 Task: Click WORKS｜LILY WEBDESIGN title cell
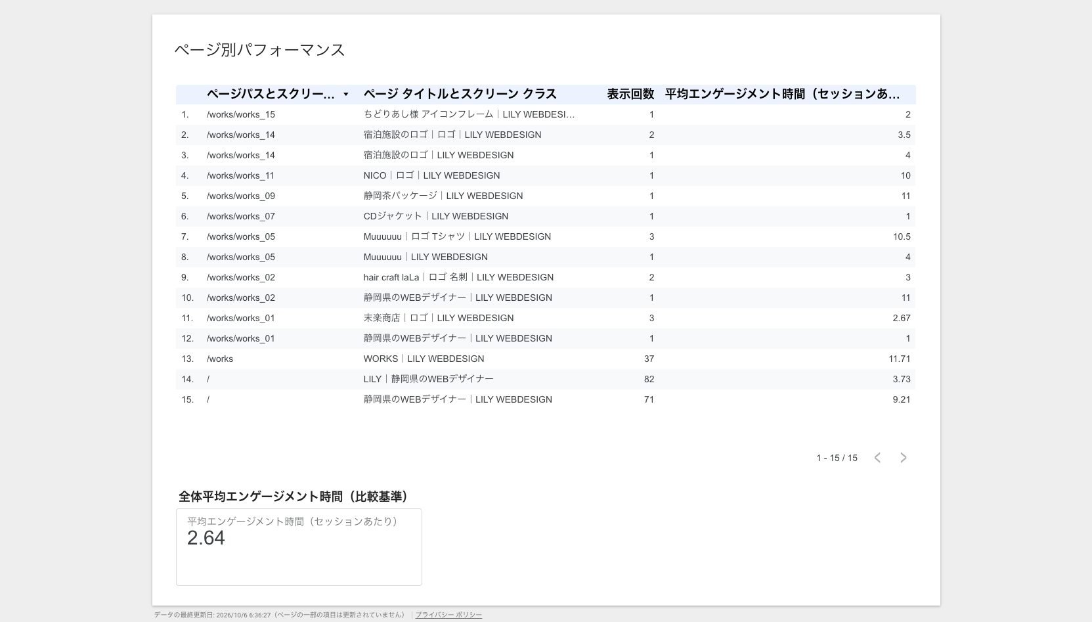coord(424,359)
